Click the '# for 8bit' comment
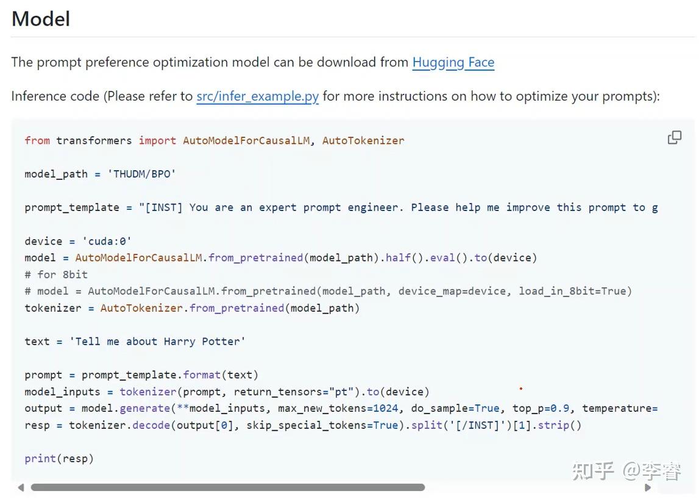 (56, 275)
